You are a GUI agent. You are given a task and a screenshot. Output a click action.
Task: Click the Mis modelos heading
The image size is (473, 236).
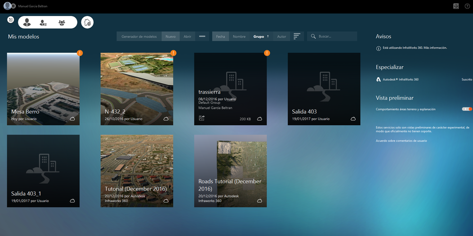24,37
